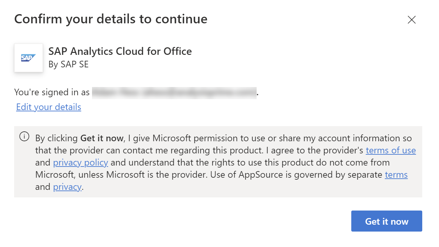Select the SAP Analytics Cloud for Office title
The height and width of the screenshot is (247, 439).
pos(120,51)
